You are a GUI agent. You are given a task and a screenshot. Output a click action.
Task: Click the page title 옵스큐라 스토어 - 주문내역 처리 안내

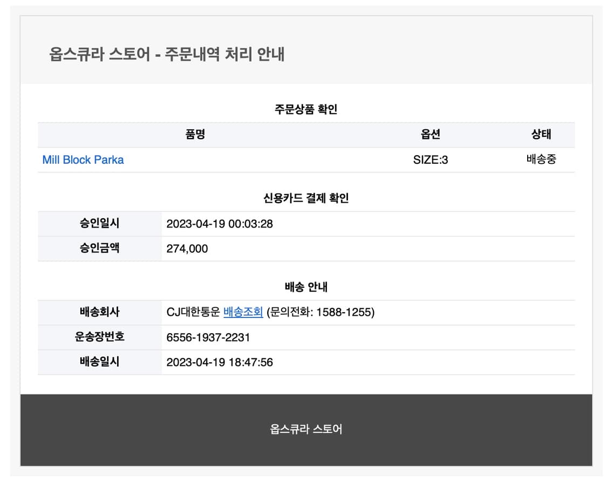(167, 54)
